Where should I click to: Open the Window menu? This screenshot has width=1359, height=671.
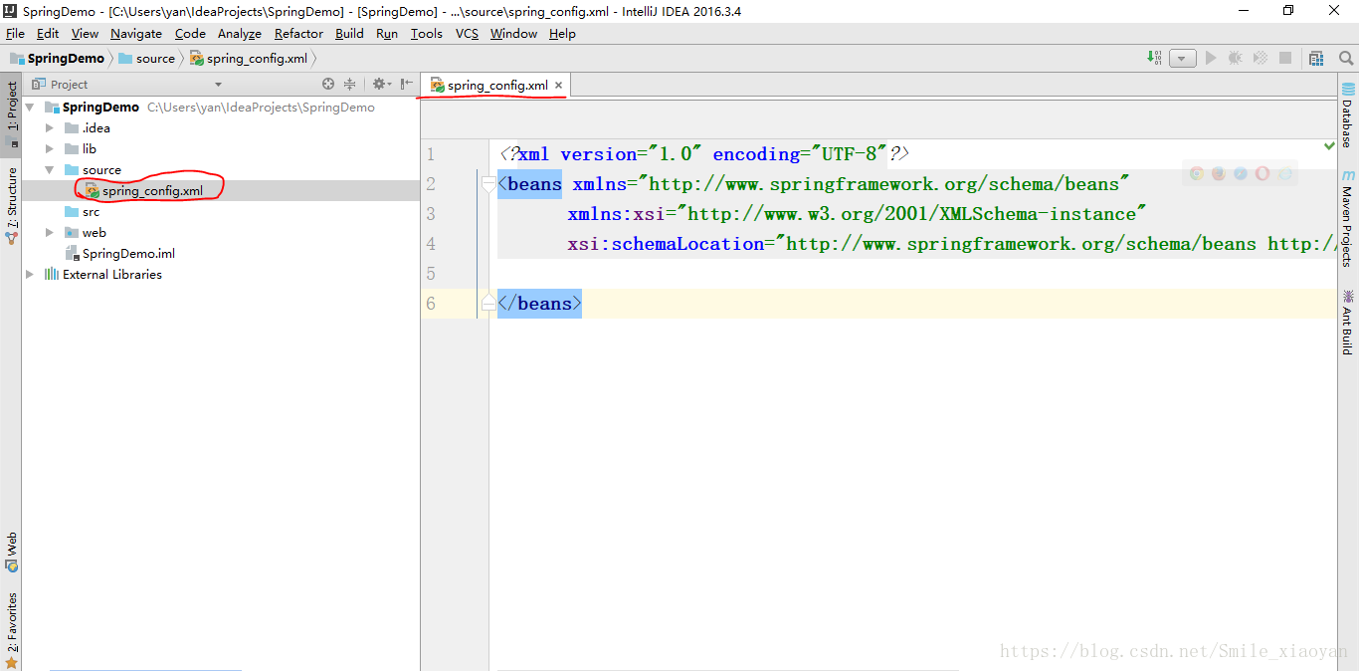click(513, 33)
